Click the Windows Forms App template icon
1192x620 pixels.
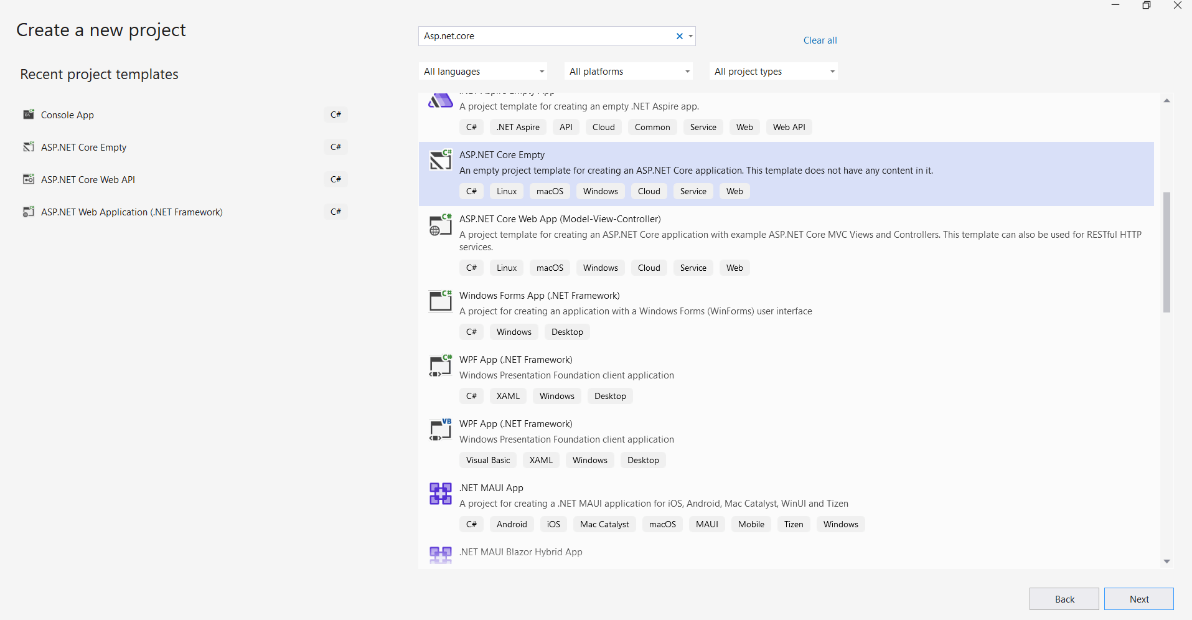pyautogui.click(x=441, y=301)
